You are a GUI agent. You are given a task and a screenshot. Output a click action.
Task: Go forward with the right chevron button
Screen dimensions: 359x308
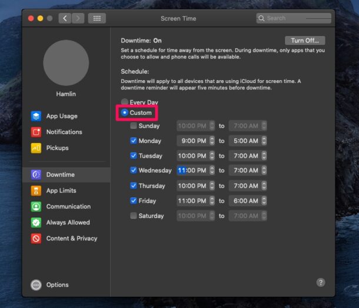pos(78,18)
